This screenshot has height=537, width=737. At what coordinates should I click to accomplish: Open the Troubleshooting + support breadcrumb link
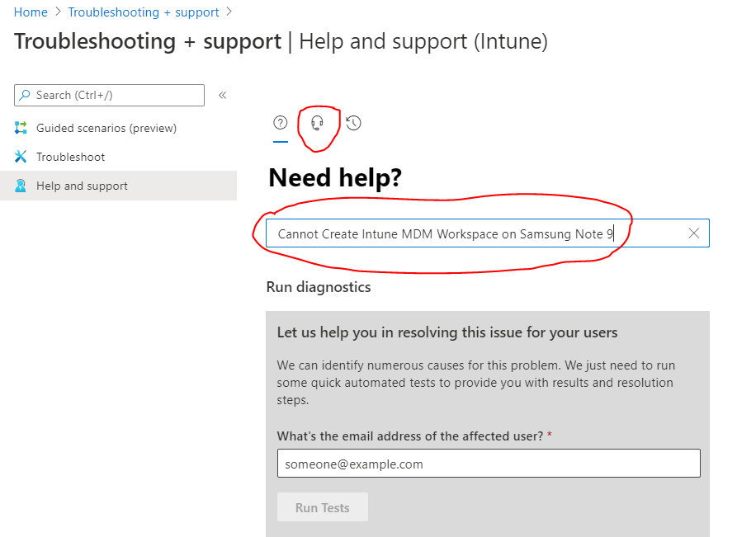tap(144, 12)
